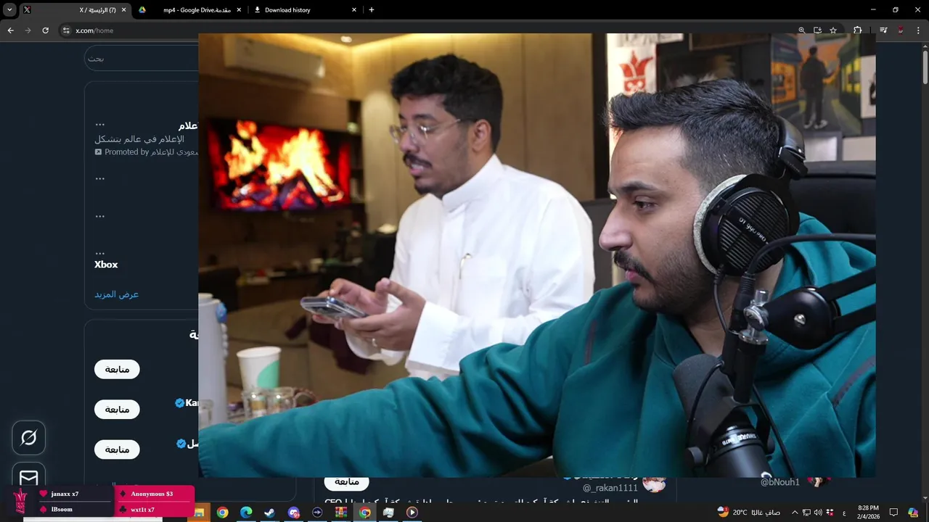Switch the Arabic input language indicator
929x522 pixels.
click(844, 513)
